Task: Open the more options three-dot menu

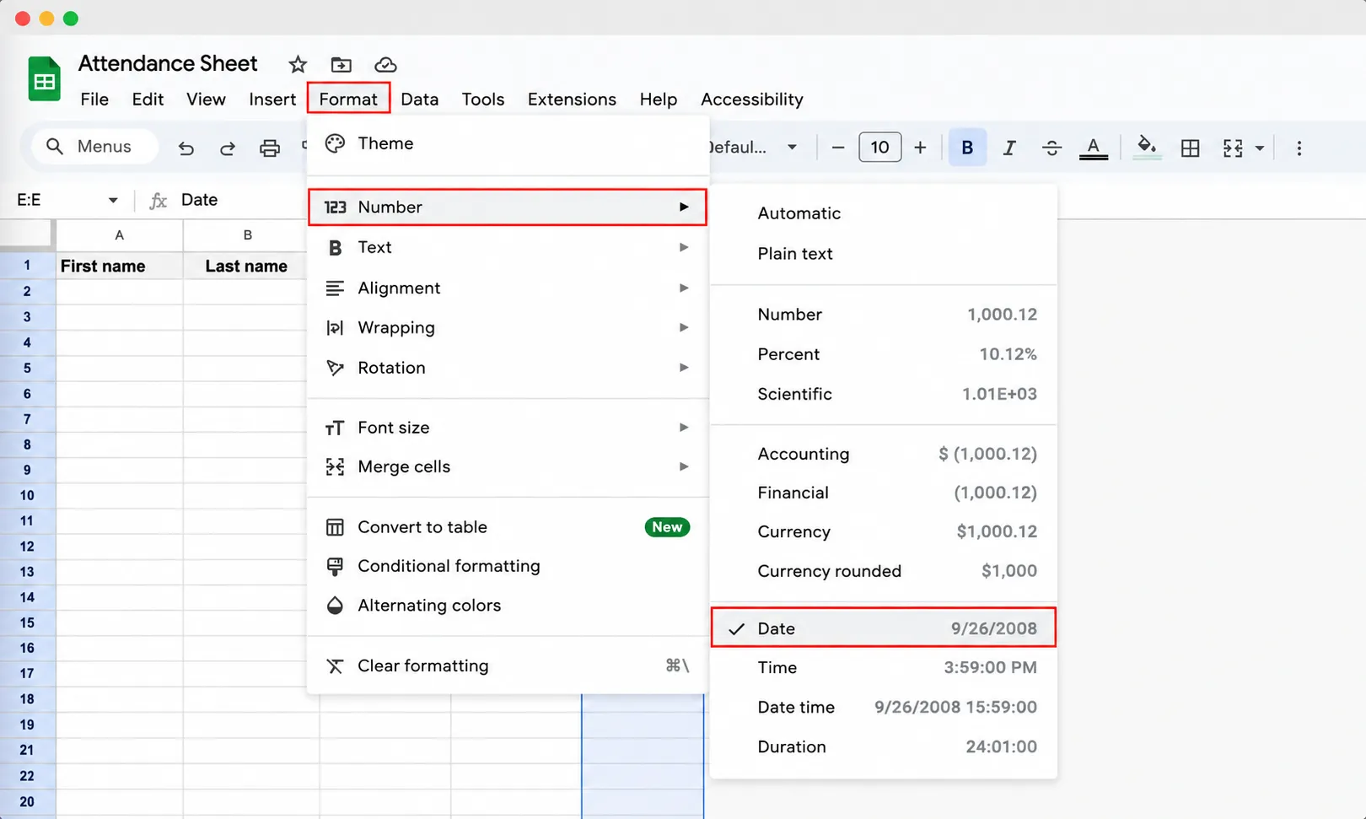Action: (1299, 148)
